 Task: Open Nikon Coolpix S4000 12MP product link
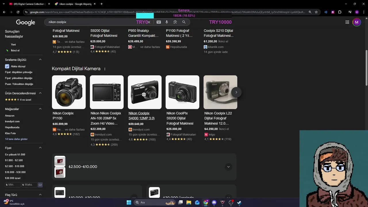[x=141, y=116]
